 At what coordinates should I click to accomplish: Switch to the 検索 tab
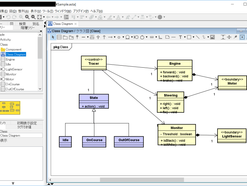(22, 24)
